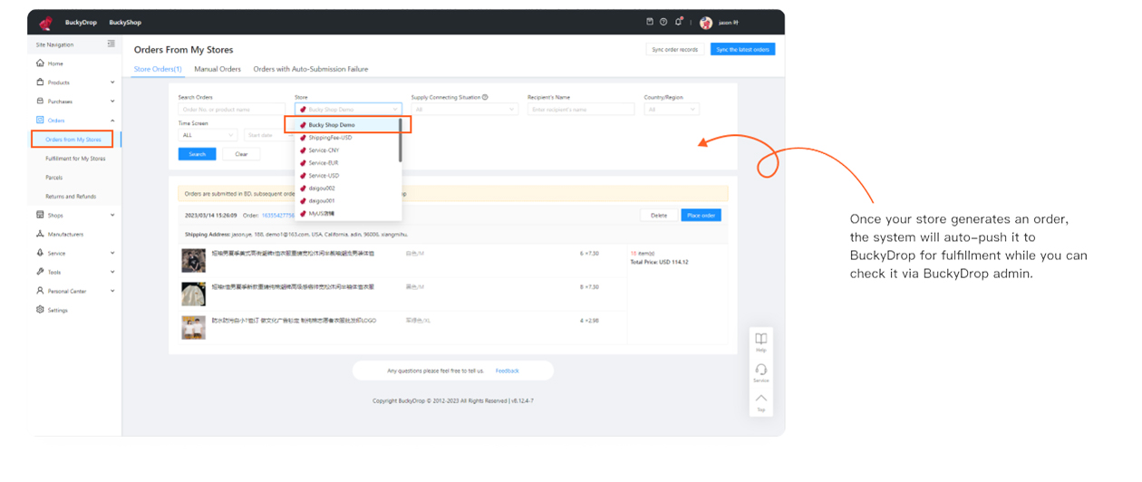
Task: Open the Service headset icon
Action: (x=761, y=369)
